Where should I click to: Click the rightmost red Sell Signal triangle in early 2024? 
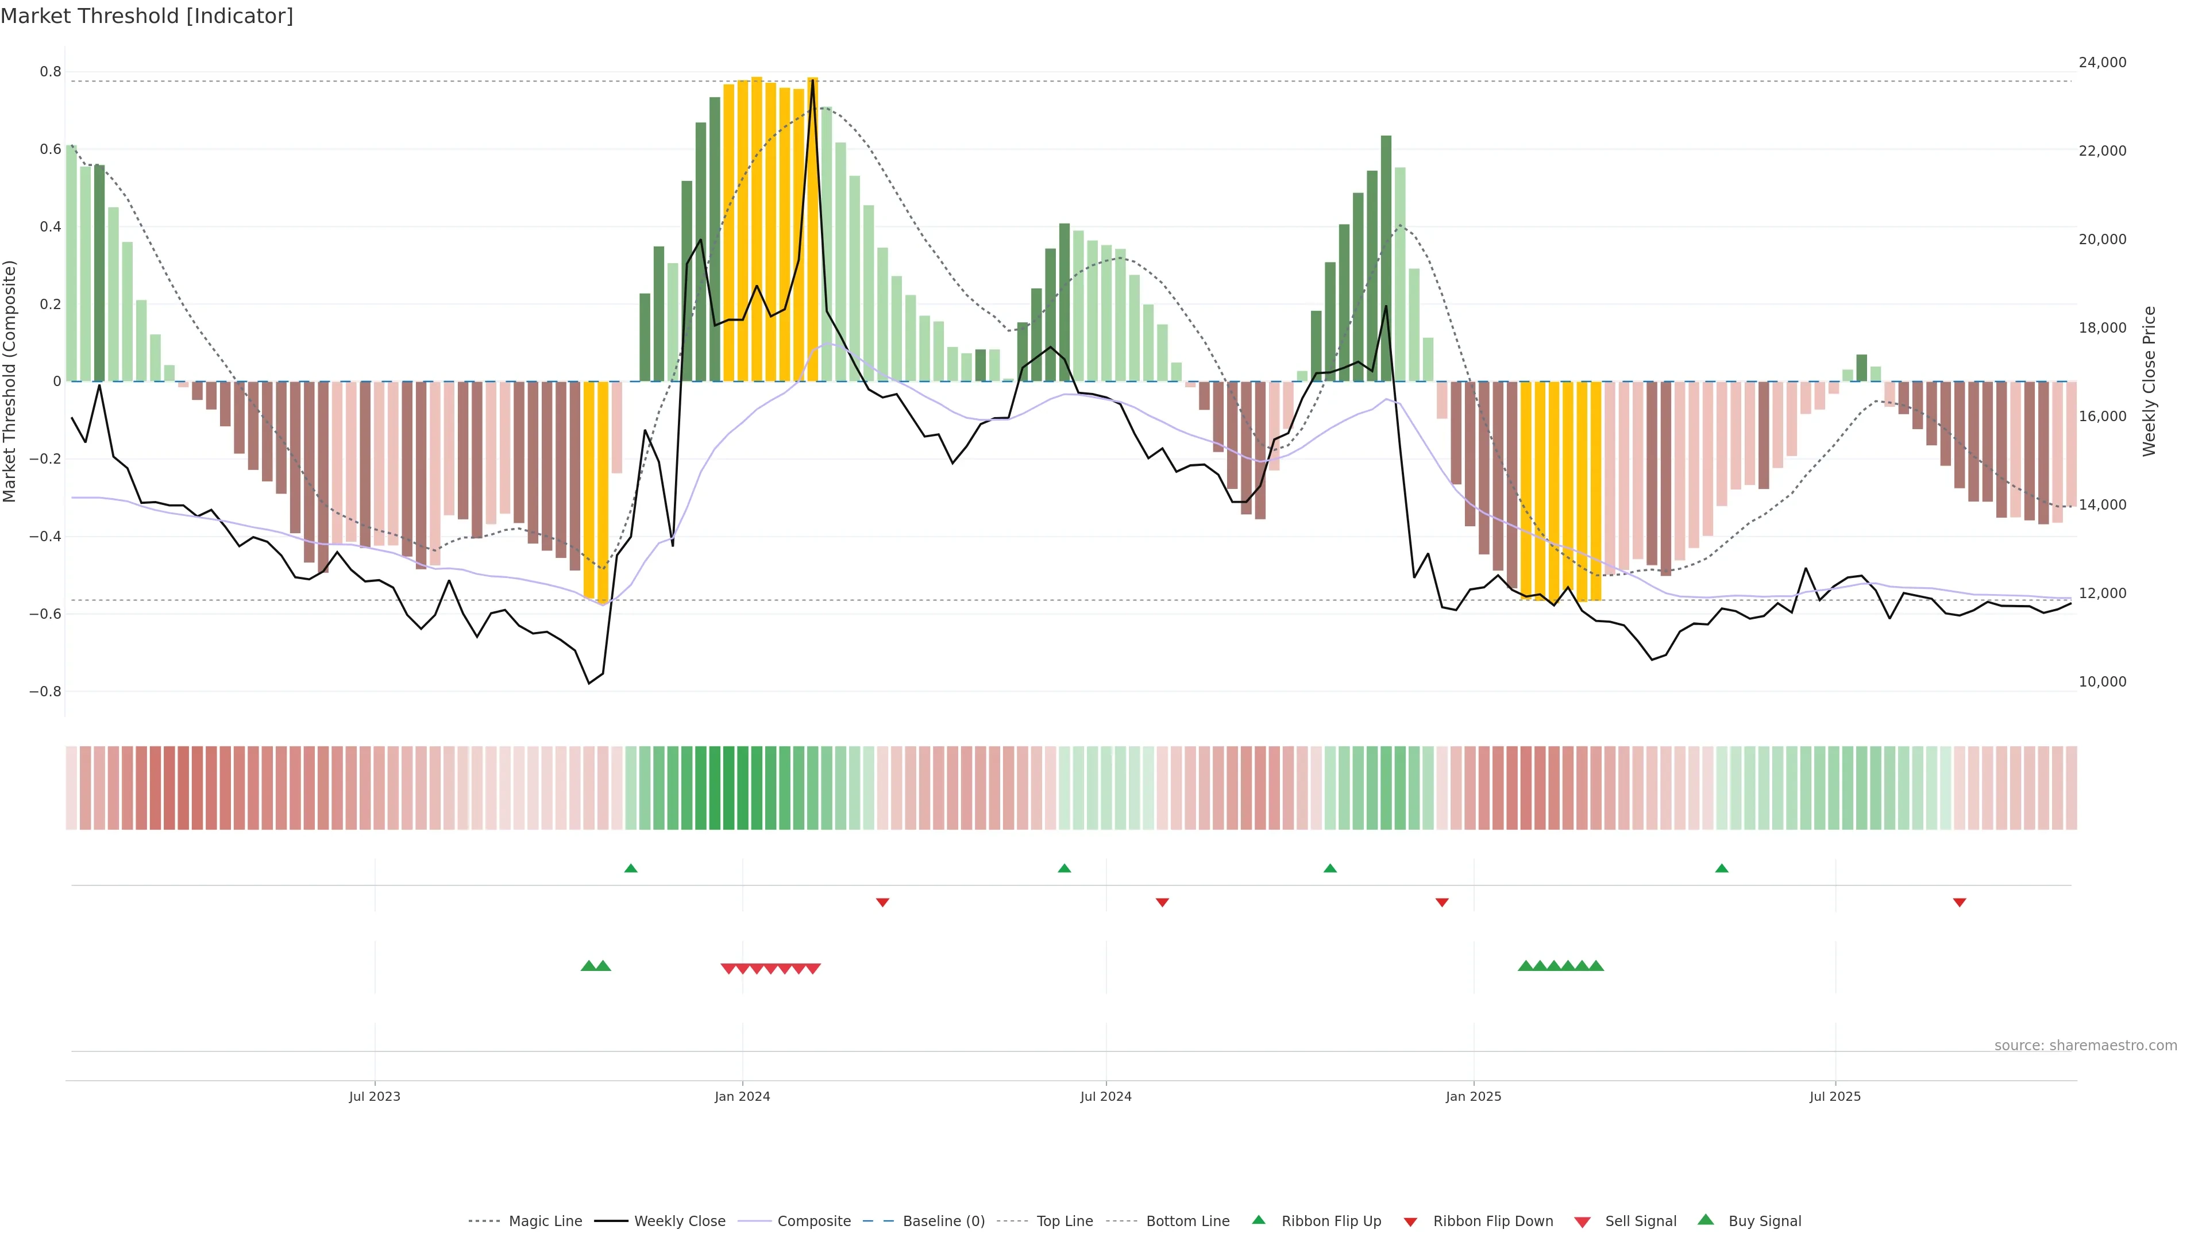coord(813,969)
